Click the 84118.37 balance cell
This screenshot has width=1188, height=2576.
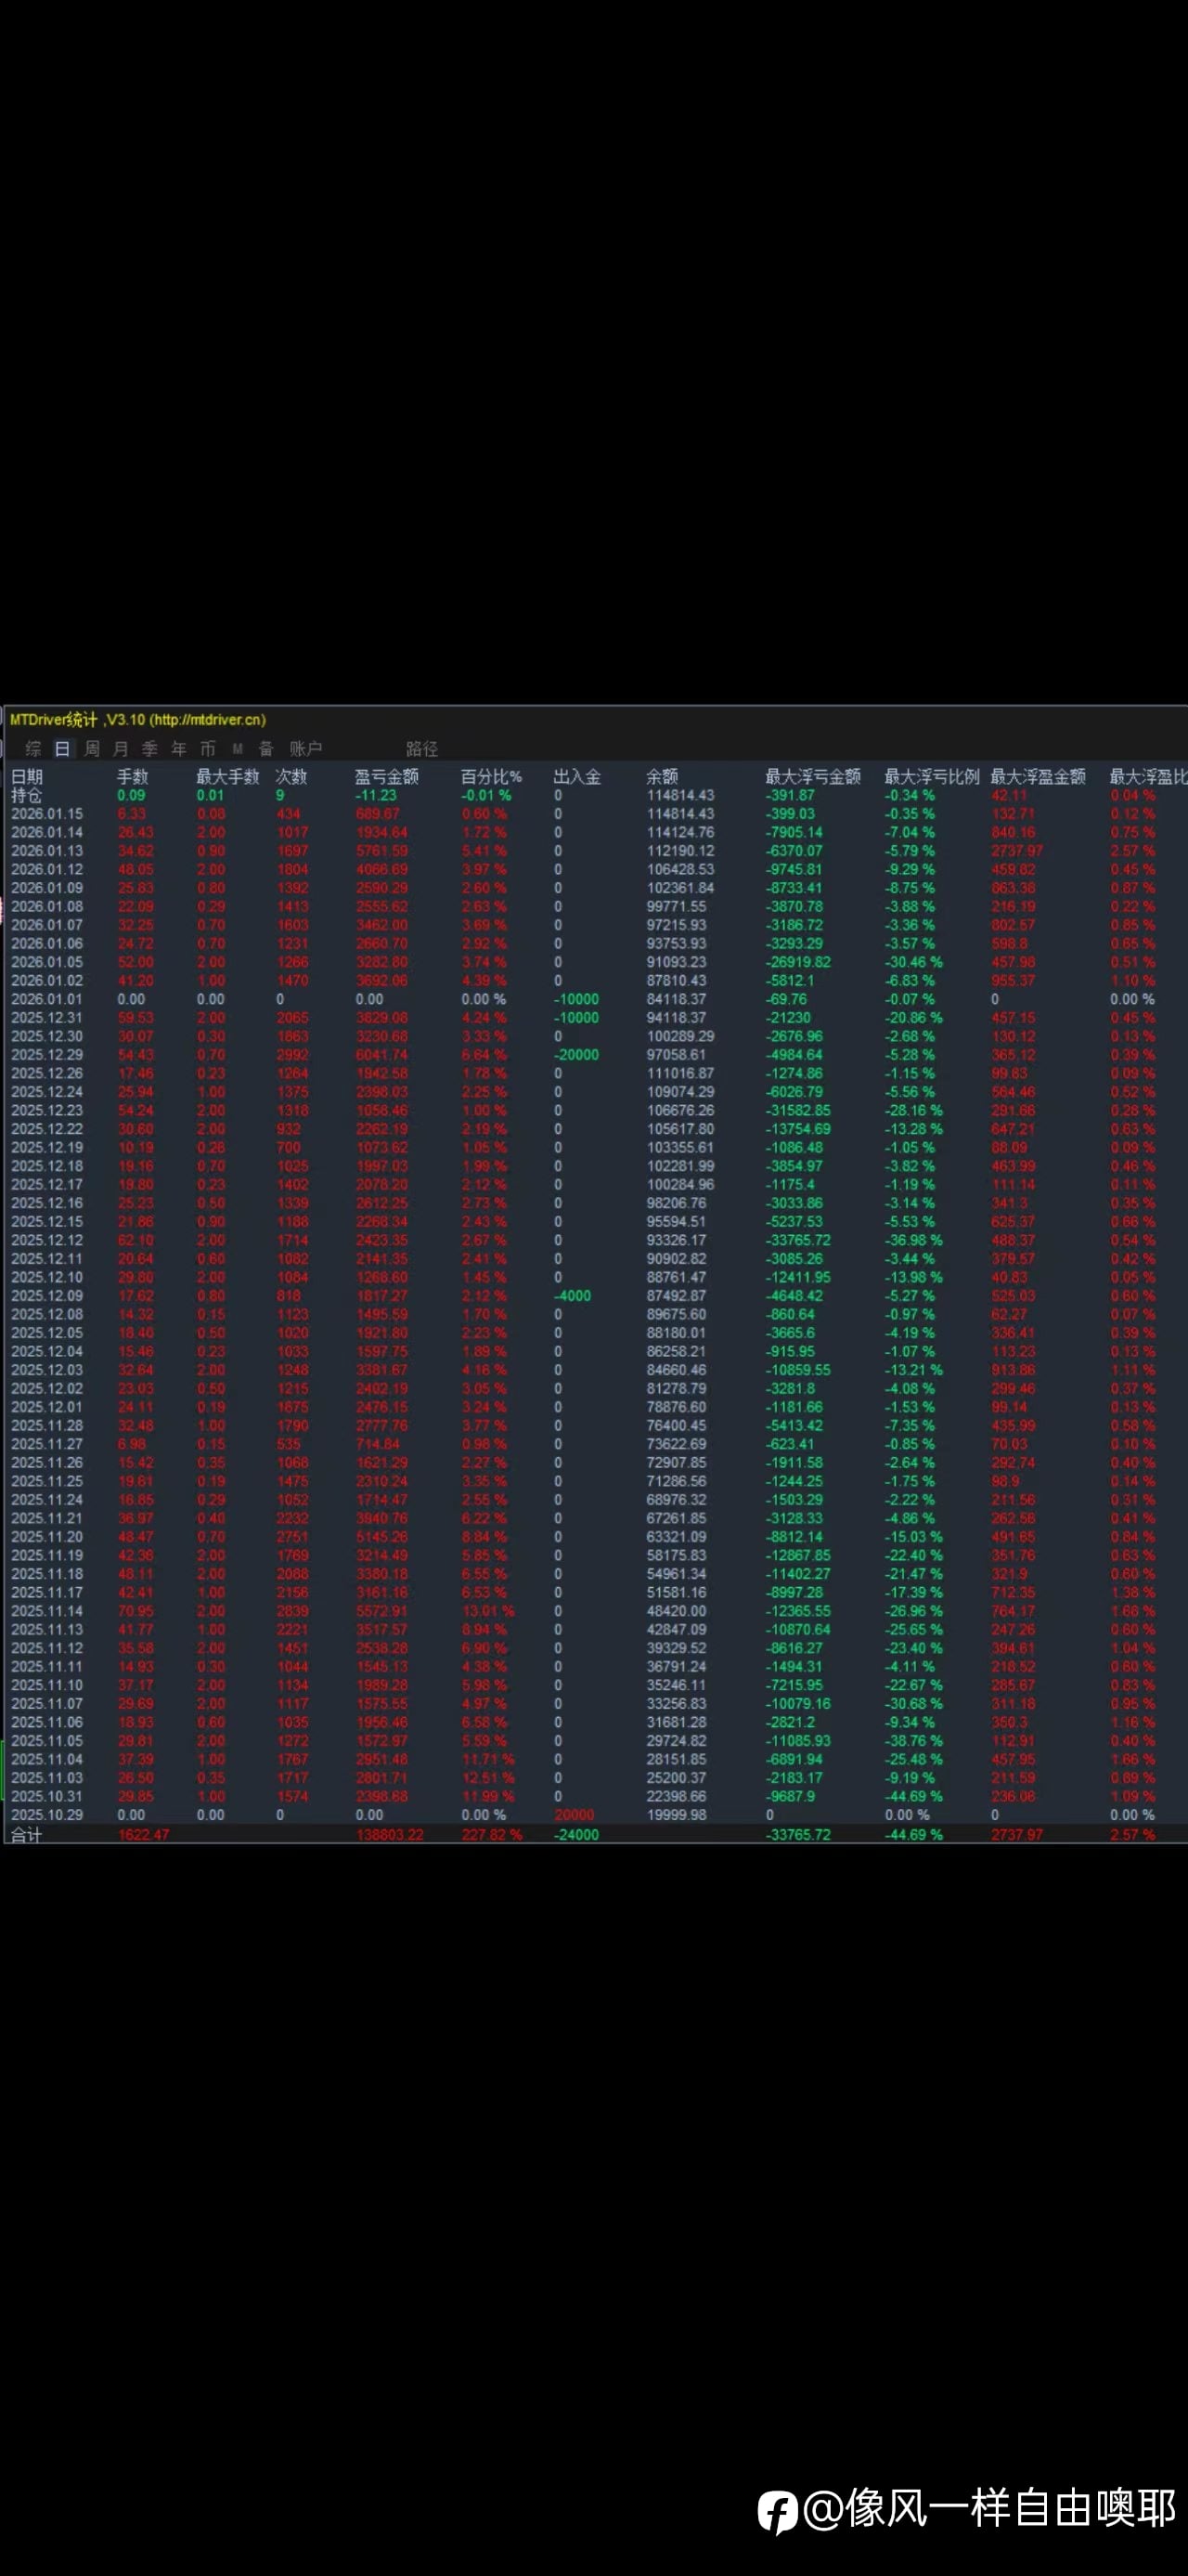pos(677,999)
